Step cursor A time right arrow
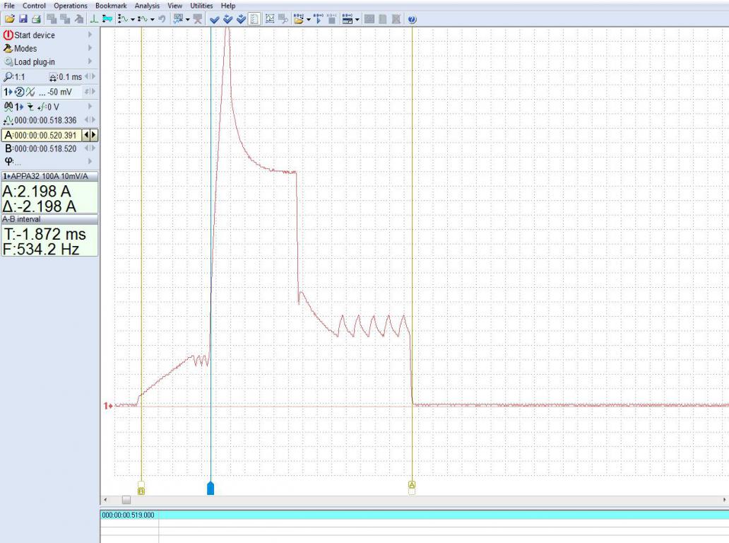Image resolution: width=729 pixels, height=543 pixels. pos(94,135)
